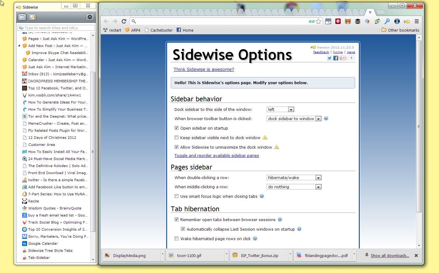Open 'Toggle and reorder available sidebar panes'
The width and height of the screenshot is (439, 273).
(x=217, y=156)
